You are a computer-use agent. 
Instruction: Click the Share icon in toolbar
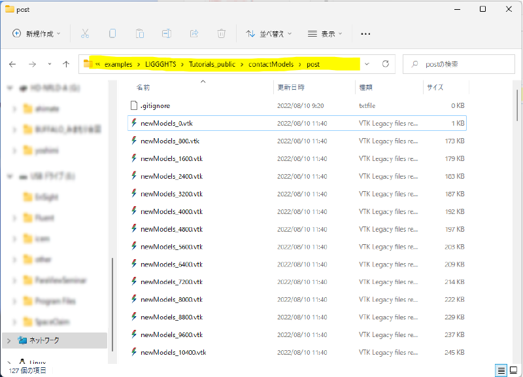pos(194,33)
